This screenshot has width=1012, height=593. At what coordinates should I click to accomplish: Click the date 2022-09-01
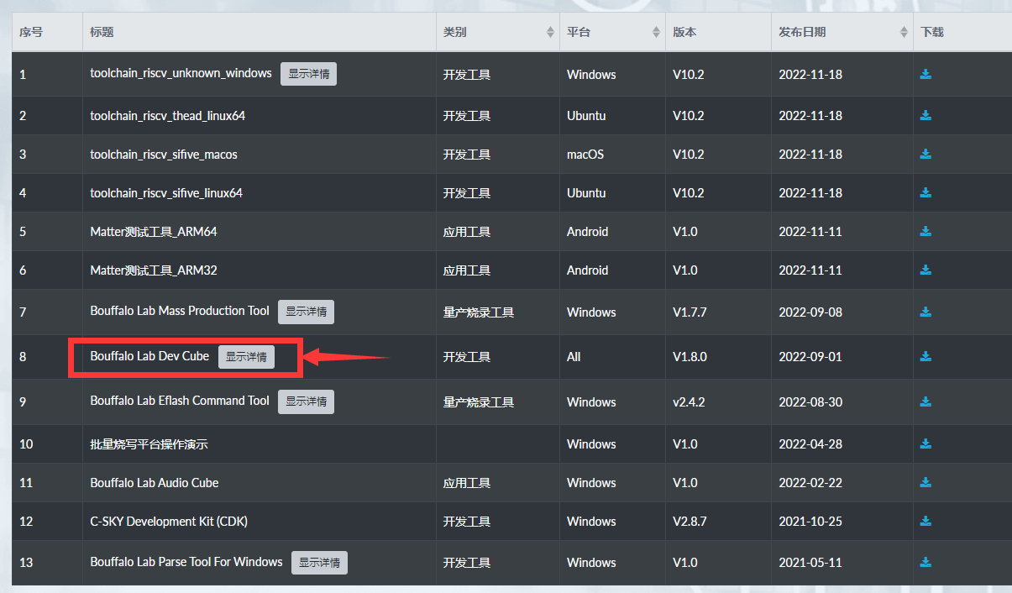click(810, 356)
